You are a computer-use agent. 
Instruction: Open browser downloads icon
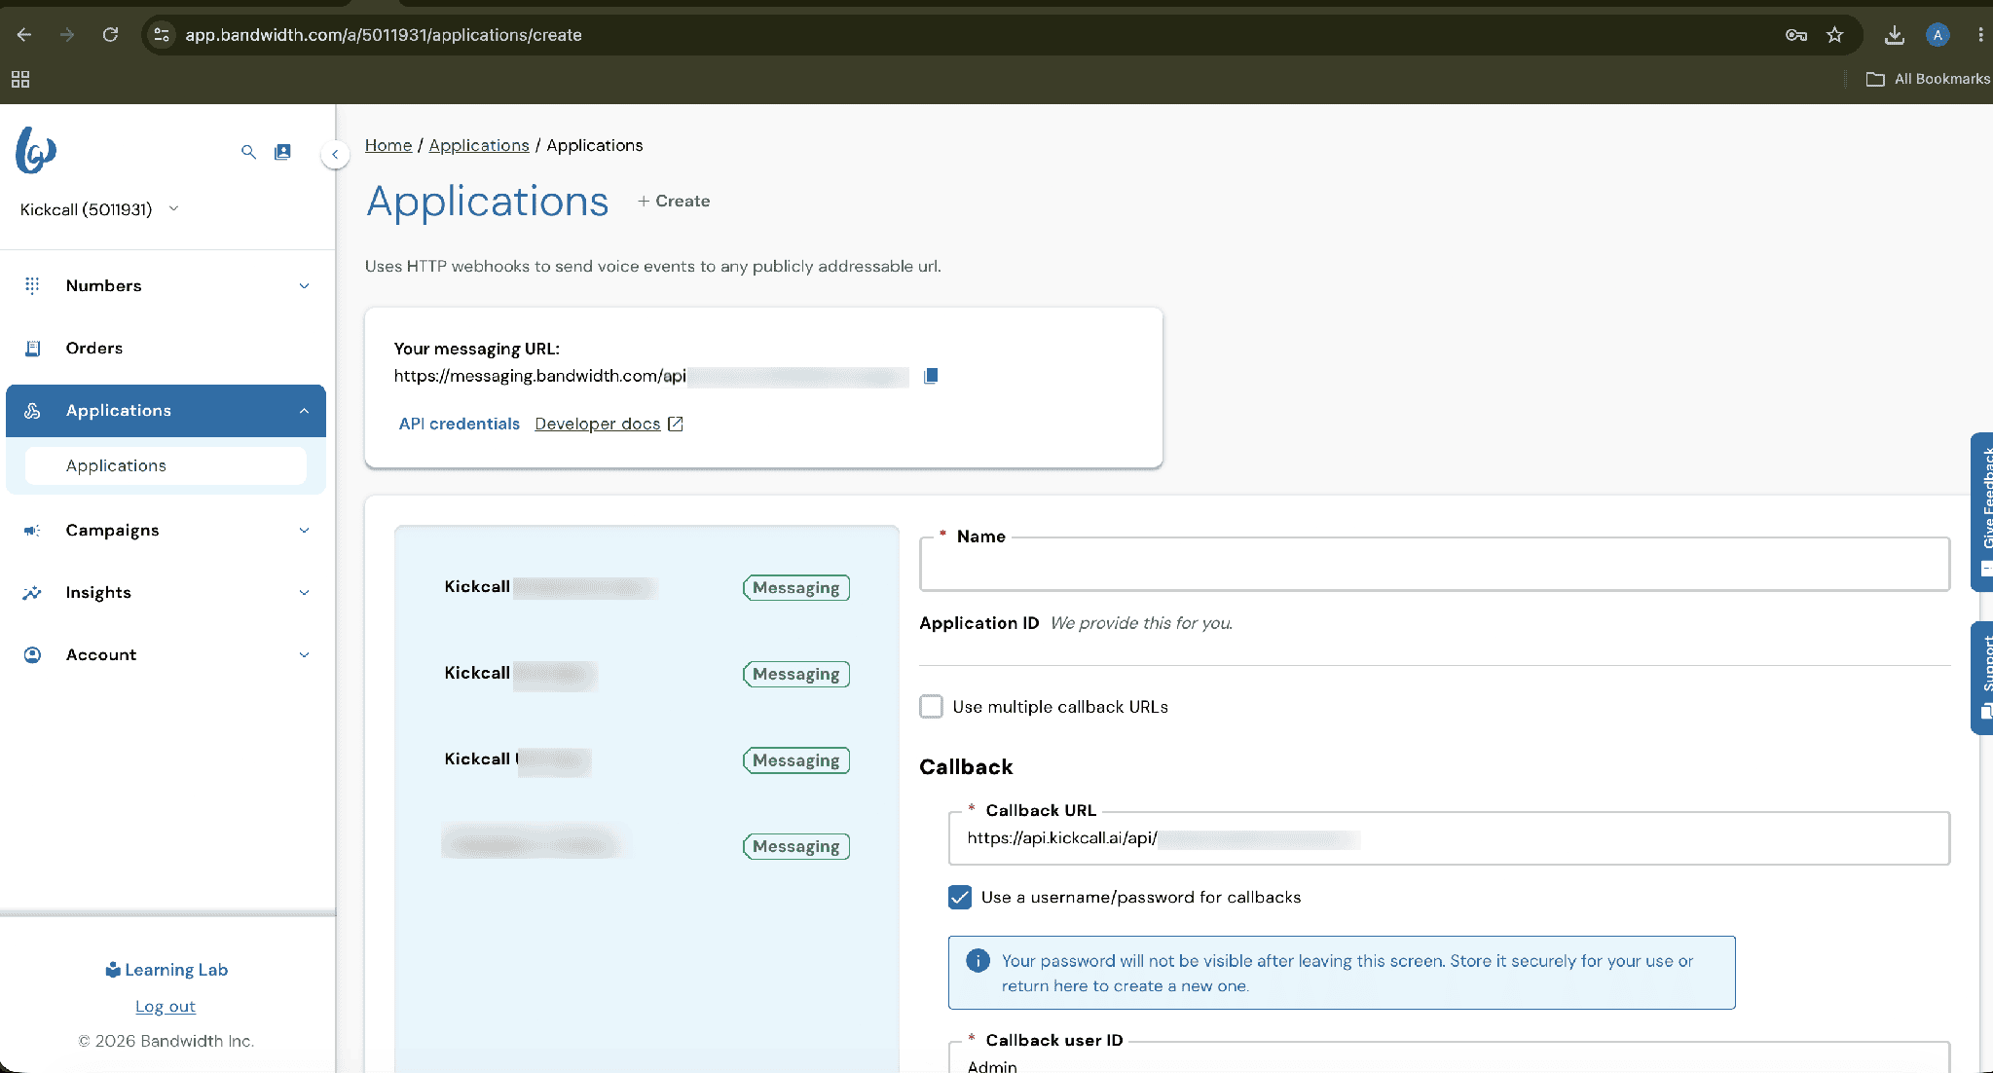pos(1894,35)
